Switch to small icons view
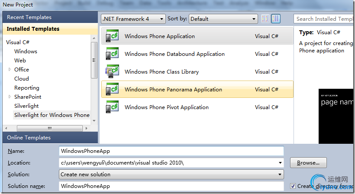Image resolution: width=355 pixels, height=194 pixels. (265, 19)
